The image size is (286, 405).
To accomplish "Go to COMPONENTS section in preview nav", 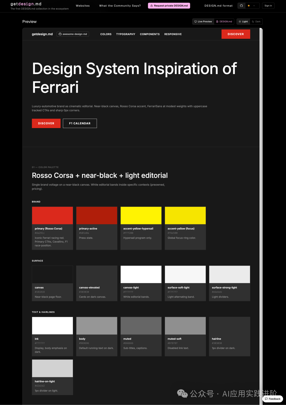I will tap(150, 34).
